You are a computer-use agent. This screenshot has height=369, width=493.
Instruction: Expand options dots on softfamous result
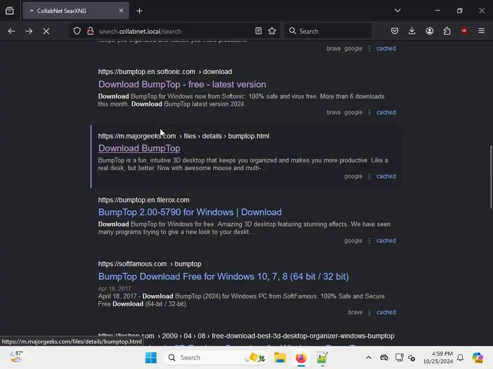pos(369,312)
